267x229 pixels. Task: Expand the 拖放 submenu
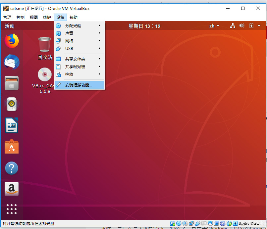(80, 74)
